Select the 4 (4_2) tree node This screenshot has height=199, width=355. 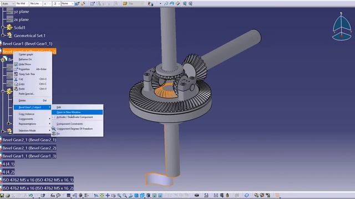click(x=8, y=172)
